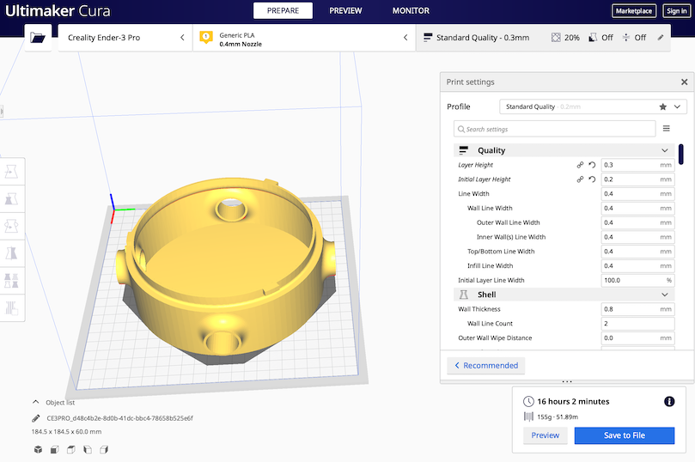Edit the Outer Wall Wipe Distance value

point(637,337)
